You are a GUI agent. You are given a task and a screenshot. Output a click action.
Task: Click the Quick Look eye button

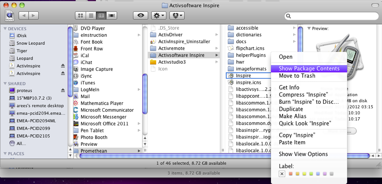point(141,15)
